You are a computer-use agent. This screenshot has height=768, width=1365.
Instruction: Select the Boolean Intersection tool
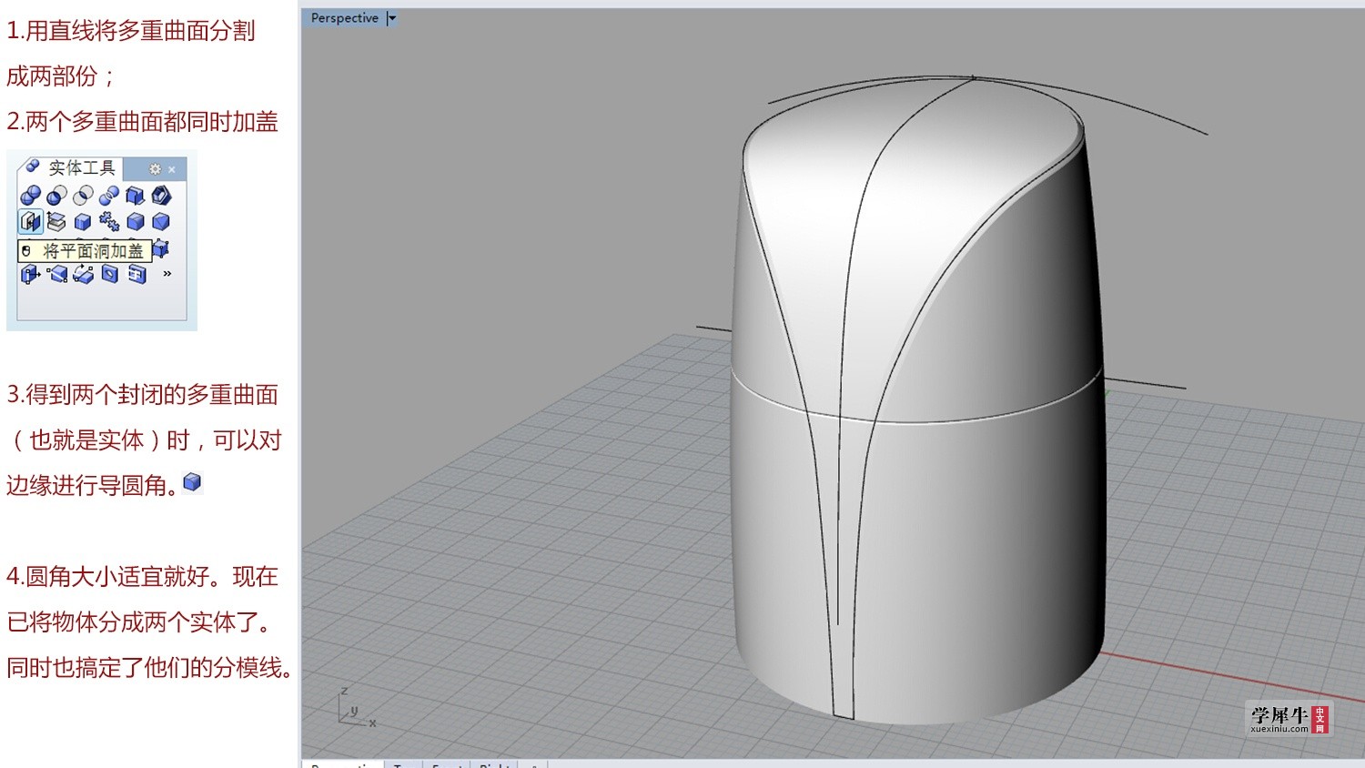pyautogui.click(x=83, y=196)
